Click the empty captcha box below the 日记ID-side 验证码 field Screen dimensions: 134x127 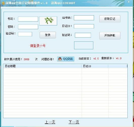pyautogui.click(x=84, y=45)
